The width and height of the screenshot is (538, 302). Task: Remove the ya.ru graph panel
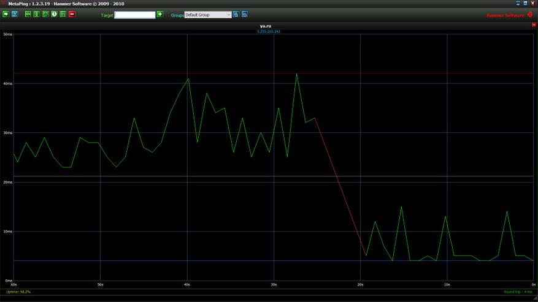(x=534, y=25)
